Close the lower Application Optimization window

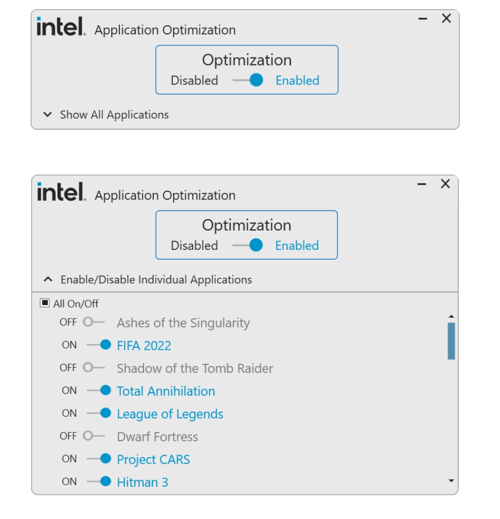click(445, 184)
